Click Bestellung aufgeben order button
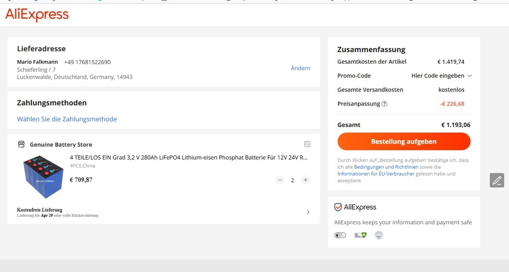The image size is (509, 272). coord(404,142)
